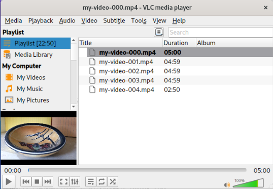Click file icon of my-video-004.mp4
This screenshot has width=273, height=189.
click(x=92, y=89)
